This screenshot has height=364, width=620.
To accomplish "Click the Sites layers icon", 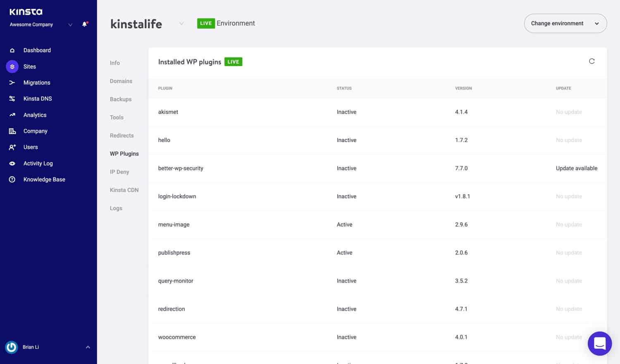I will (12, 67).
